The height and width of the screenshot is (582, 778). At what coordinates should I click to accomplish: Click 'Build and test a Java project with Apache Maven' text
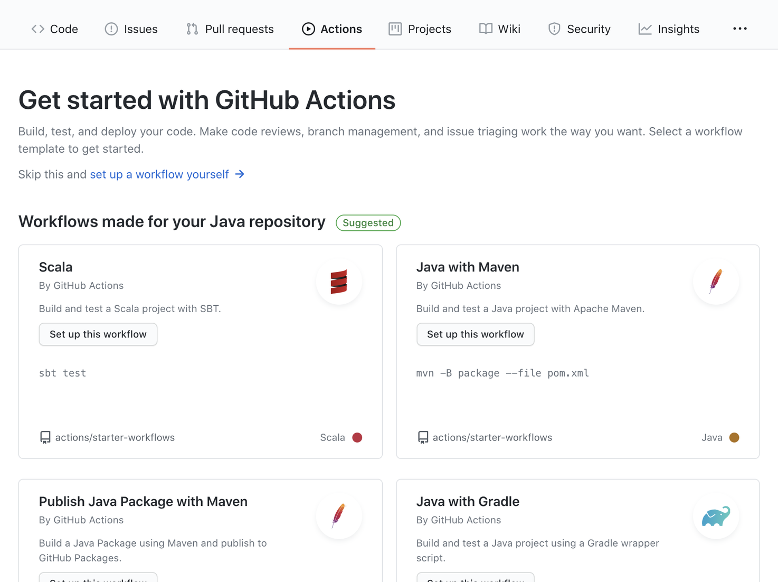click(x=530, y=309)
